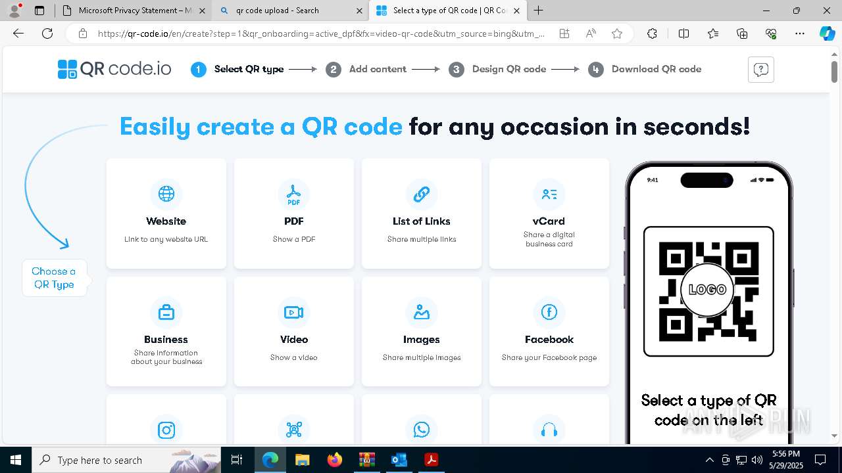Screen dimensions: 842x473
Task: Select the Website QR type globe icon
Action: (166, 194)
